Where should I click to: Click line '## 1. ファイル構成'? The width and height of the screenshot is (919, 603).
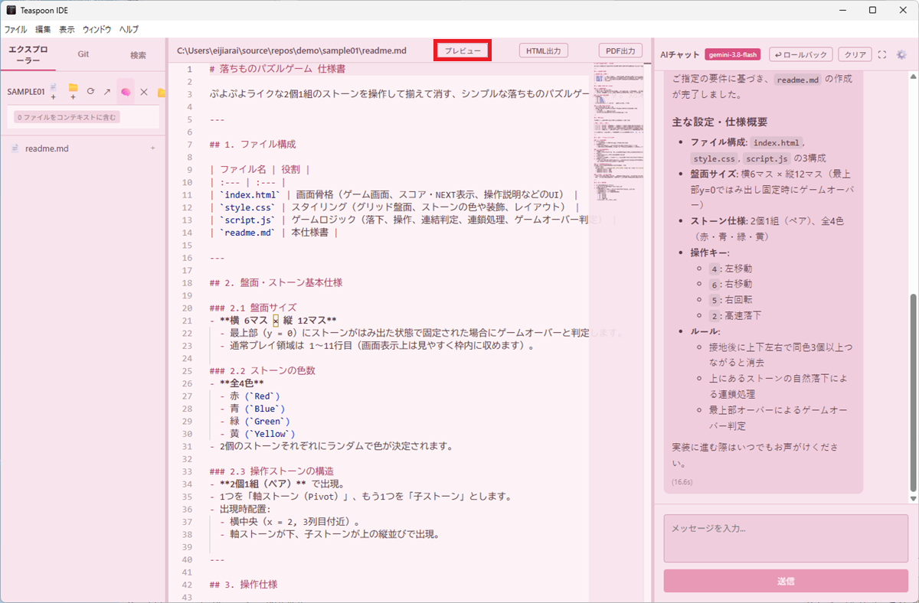252,144
